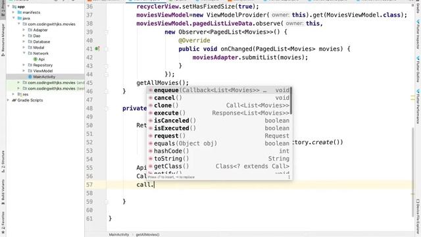This screenshot has width=421, height=237.
Task: Click MainActivity in the breadcrumb bar
Action: click(x=119, y=234)
